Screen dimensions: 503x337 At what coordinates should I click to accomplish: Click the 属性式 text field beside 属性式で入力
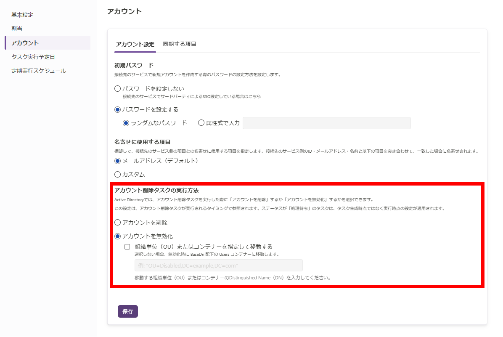coord(326,123)
